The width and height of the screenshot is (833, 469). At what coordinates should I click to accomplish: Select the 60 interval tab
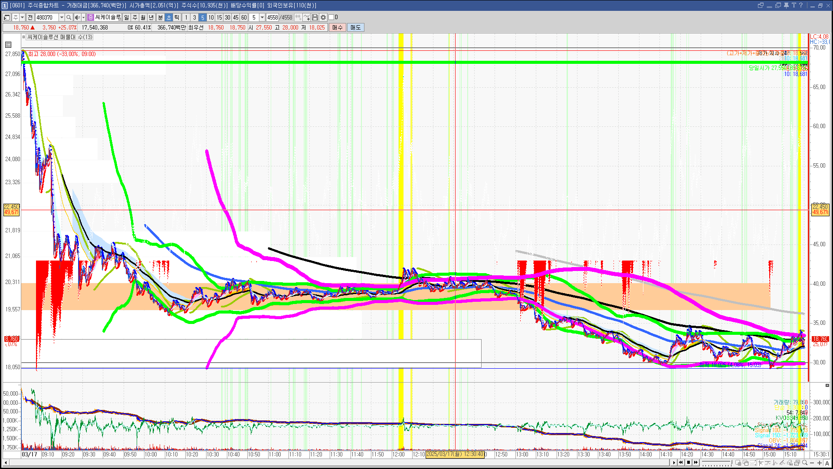coord(244,17)
